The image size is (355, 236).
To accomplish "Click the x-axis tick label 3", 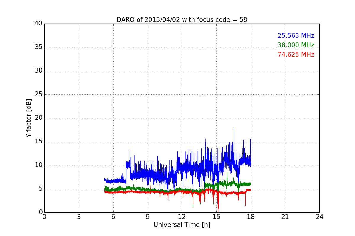I will click(79, 217).
